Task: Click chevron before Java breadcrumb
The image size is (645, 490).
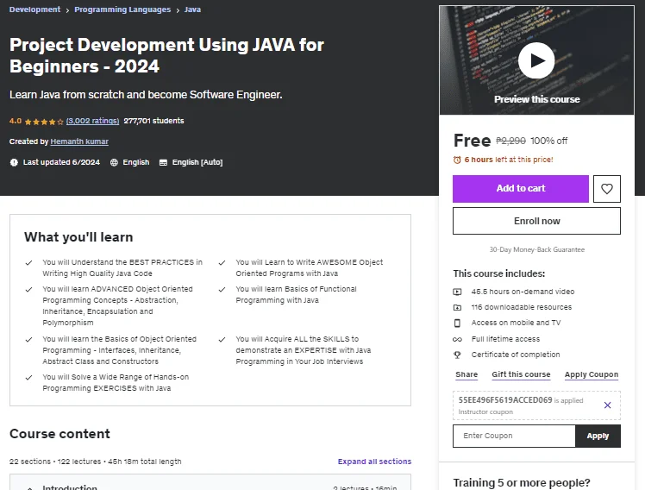Action: point(178,10)
